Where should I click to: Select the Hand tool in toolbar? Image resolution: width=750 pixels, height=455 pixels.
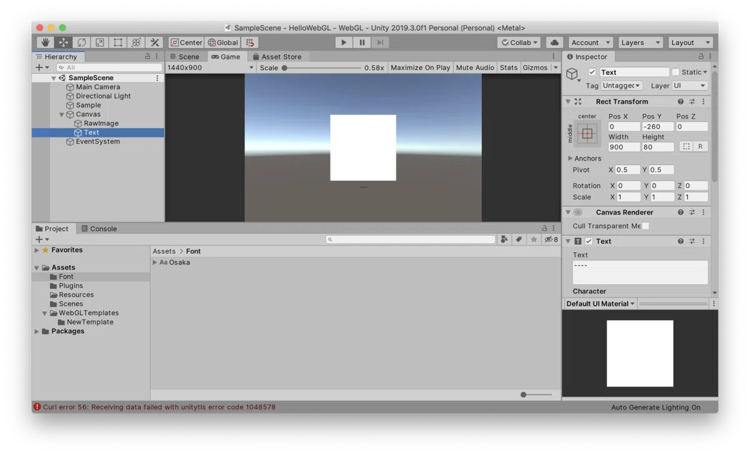point(45,42)
